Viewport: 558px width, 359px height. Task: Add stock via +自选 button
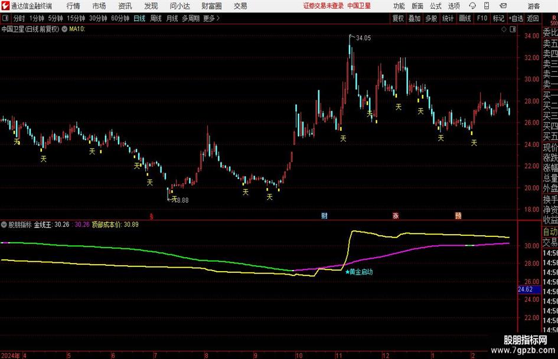(x=515, y=18)
